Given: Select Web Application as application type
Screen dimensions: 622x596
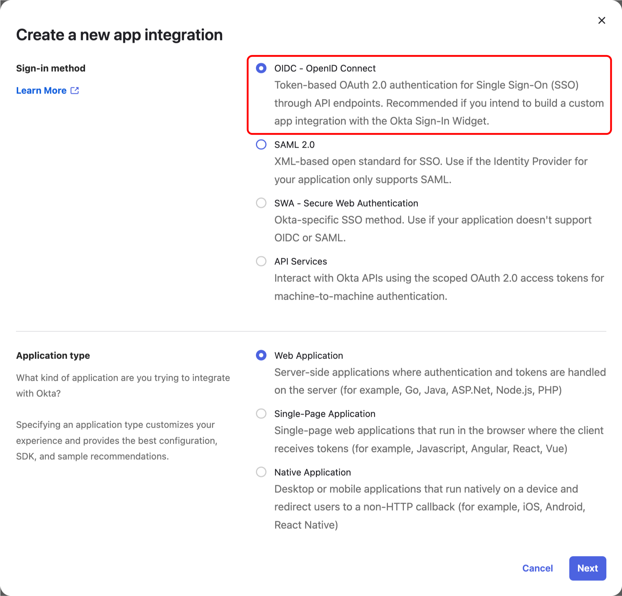Looking at the screenshot, I should (x=261, y=356).
